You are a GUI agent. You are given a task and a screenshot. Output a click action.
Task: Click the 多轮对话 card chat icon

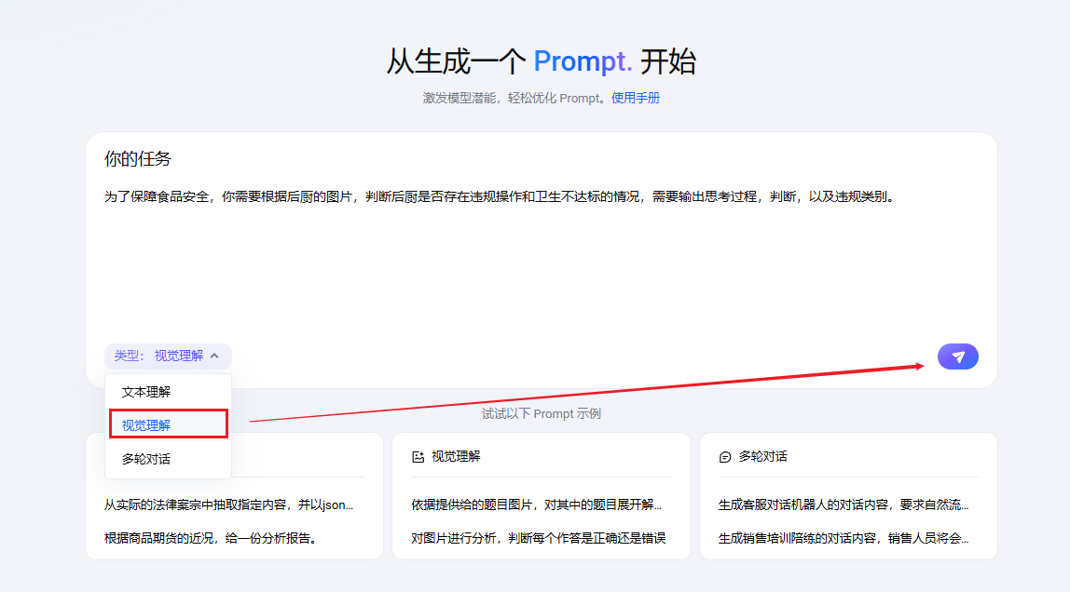(x=725, y=456)
